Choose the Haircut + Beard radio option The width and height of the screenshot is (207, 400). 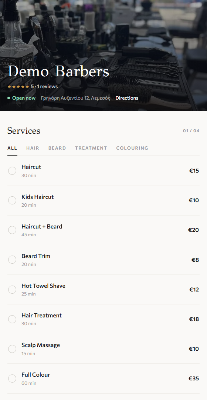12,230
